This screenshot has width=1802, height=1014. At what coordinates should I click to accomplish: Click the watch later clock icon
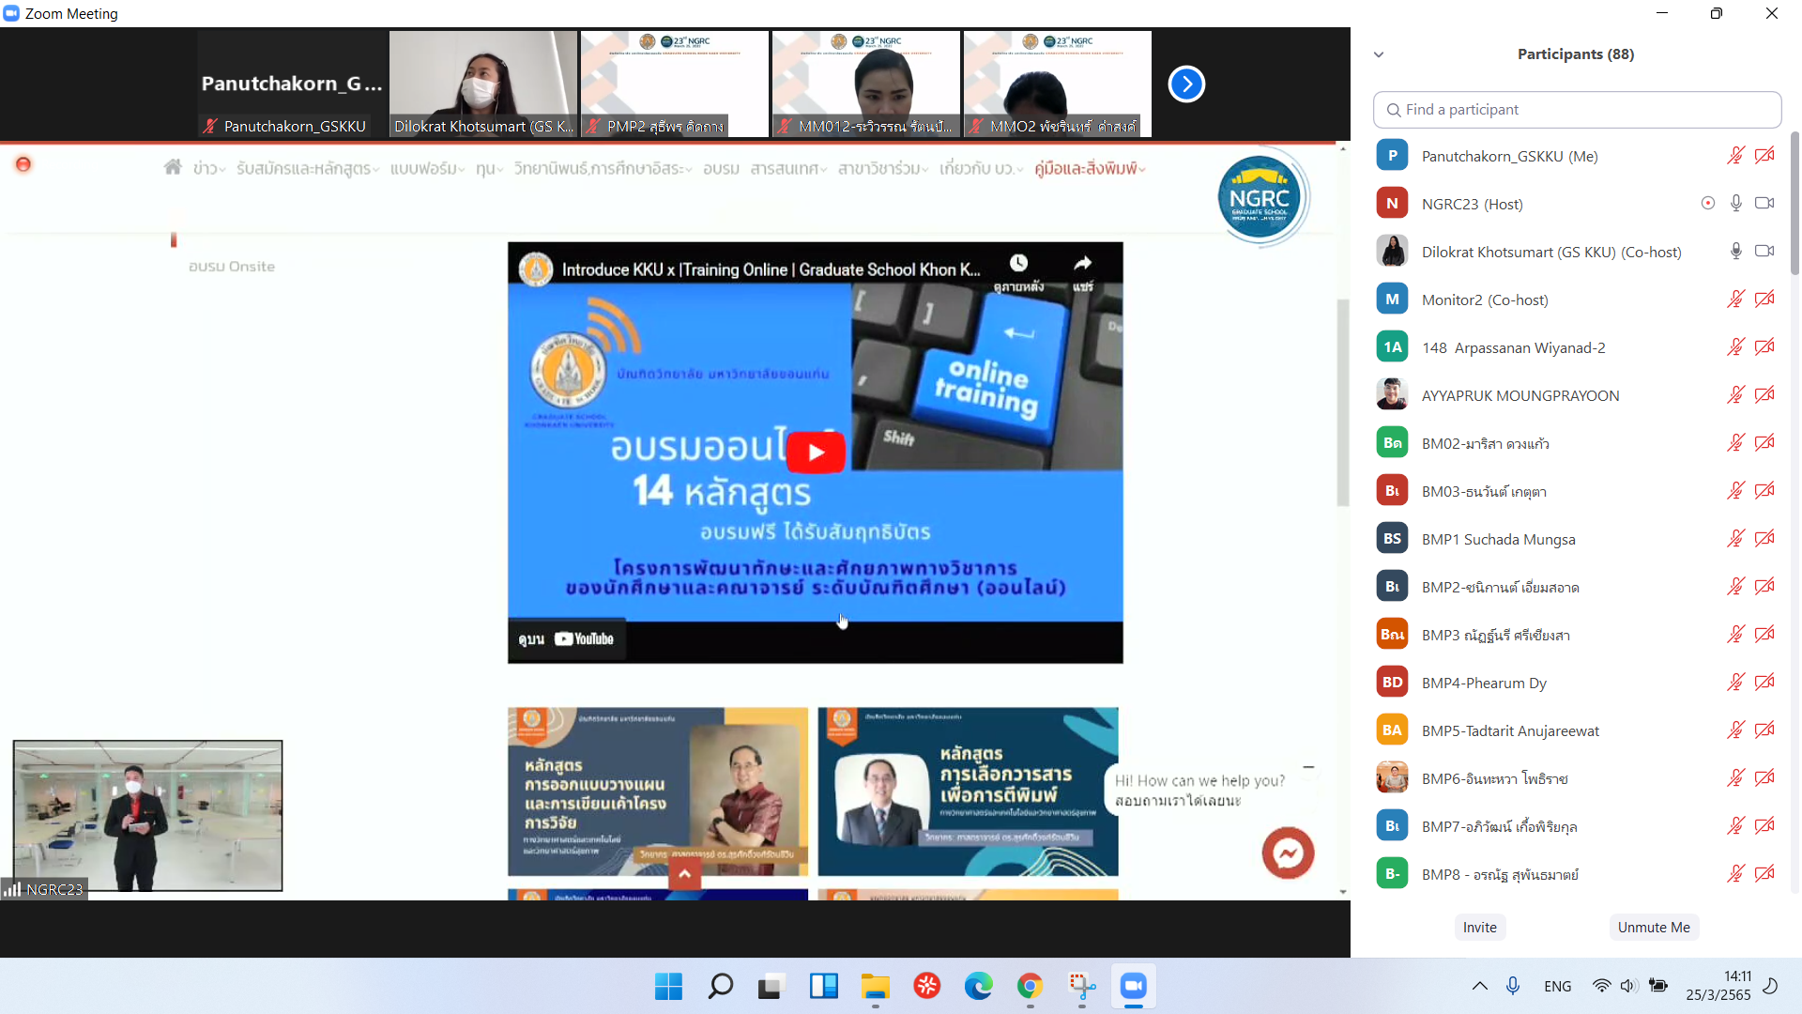pos(1018,263)
